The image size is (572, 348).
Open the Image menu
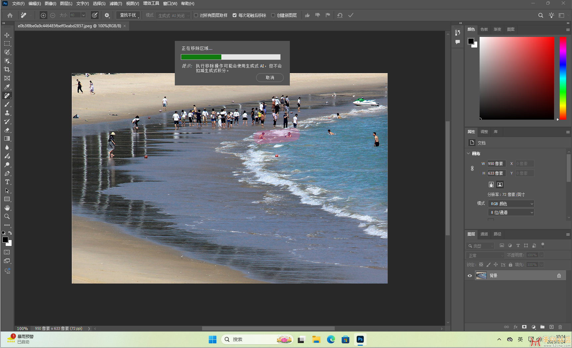50,4
